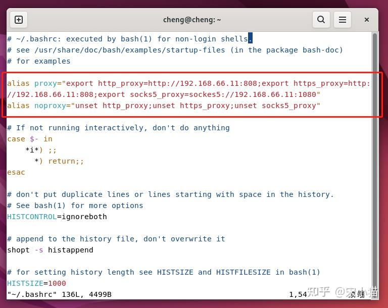Open a new terminal tab
The width and height of the screenshot is (388, 308).
point(19,20)
